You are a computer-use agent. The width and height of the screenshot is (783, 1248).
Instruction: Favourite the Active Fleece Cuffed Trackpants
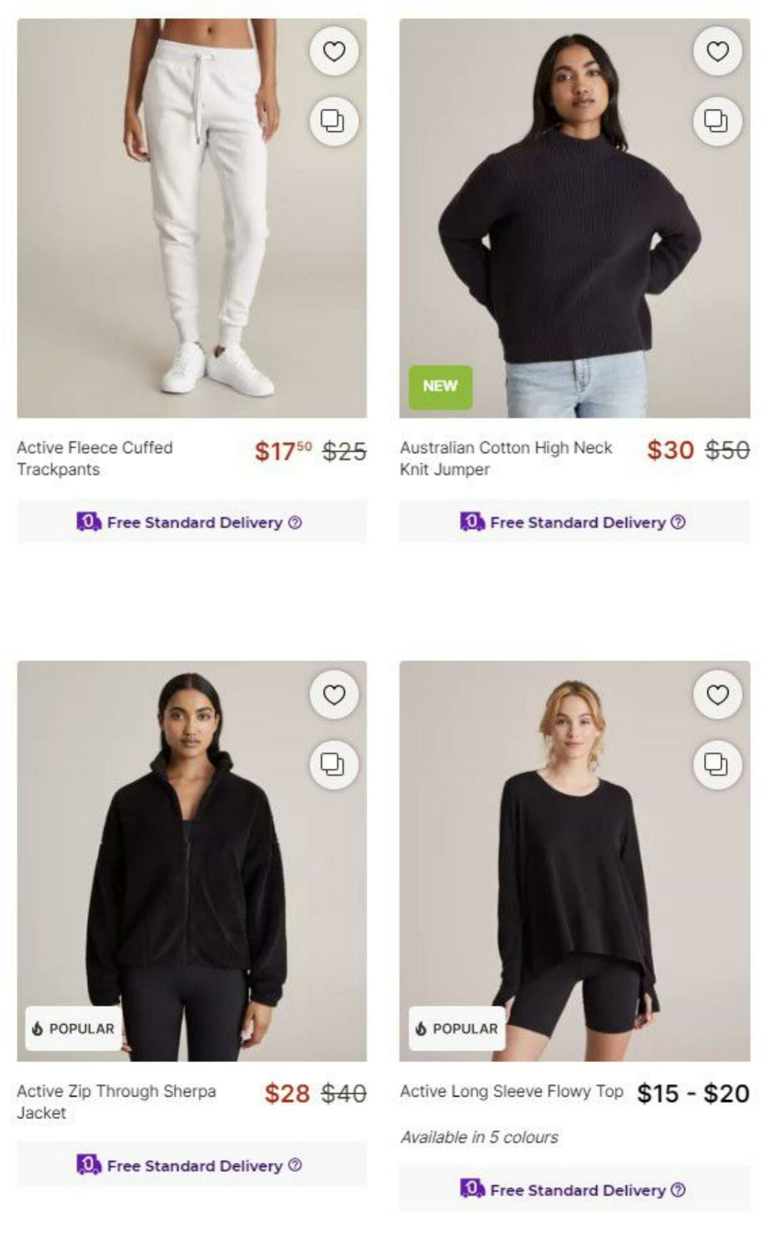click(x=334, y=51)
